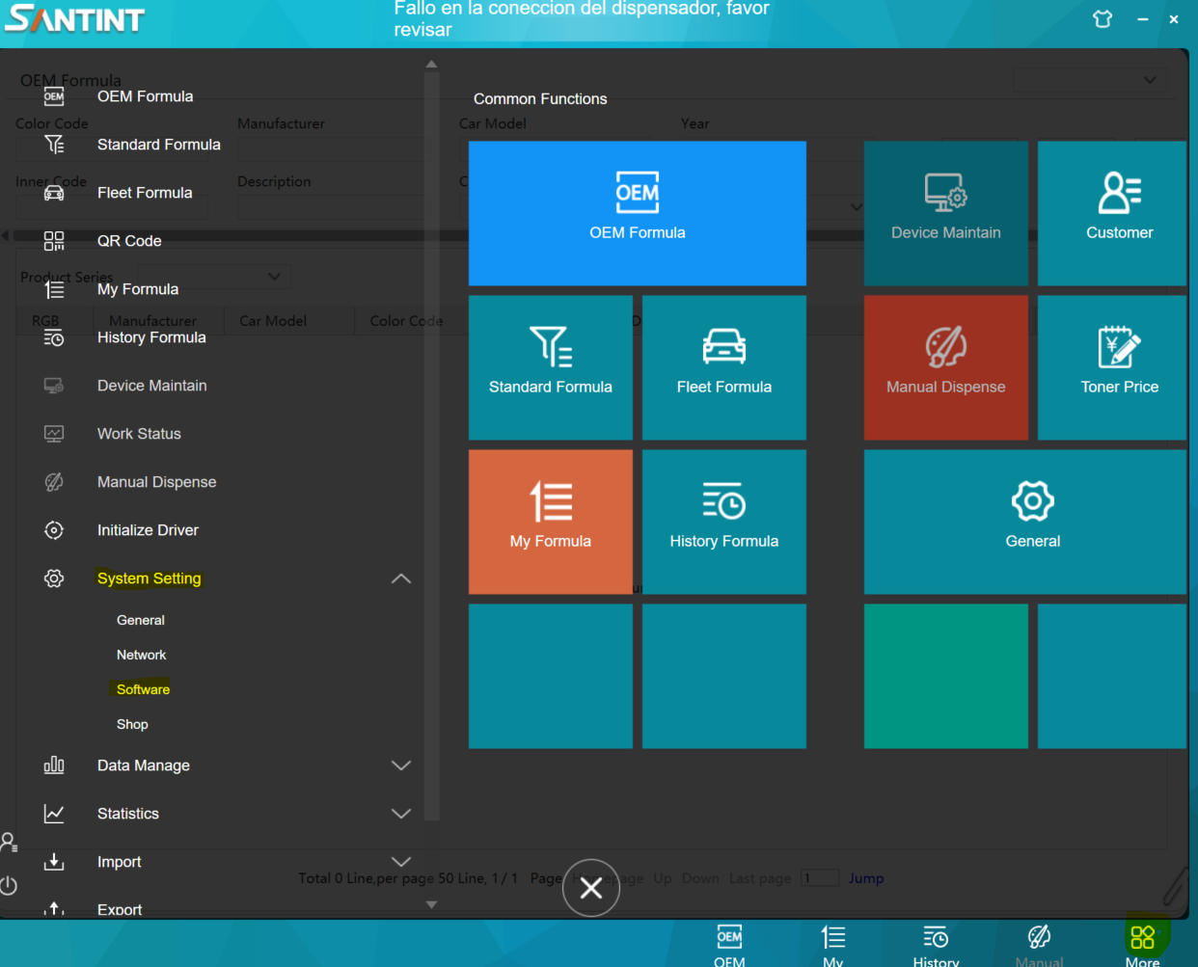Viewport: 1198px width, 967px height.
Task: Expand the Data Manage section
Action: tap(401, 766)
